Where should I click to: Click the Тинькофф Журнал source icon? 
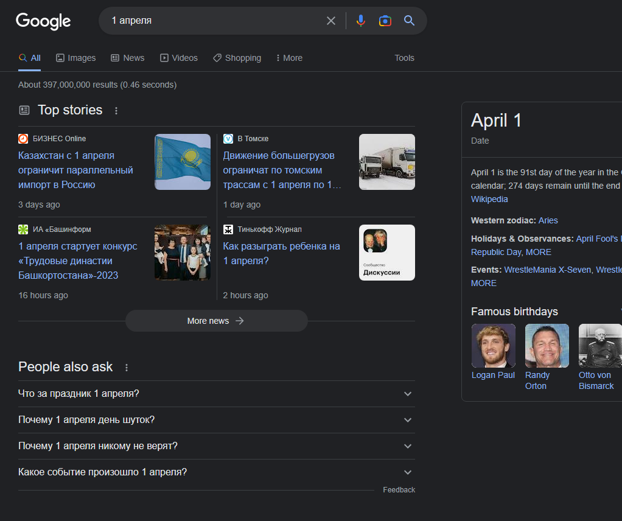228,229
